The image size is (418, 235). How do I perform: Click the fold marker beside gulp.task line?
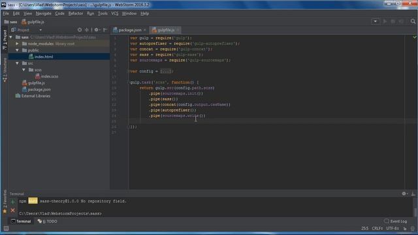(128, 82)
